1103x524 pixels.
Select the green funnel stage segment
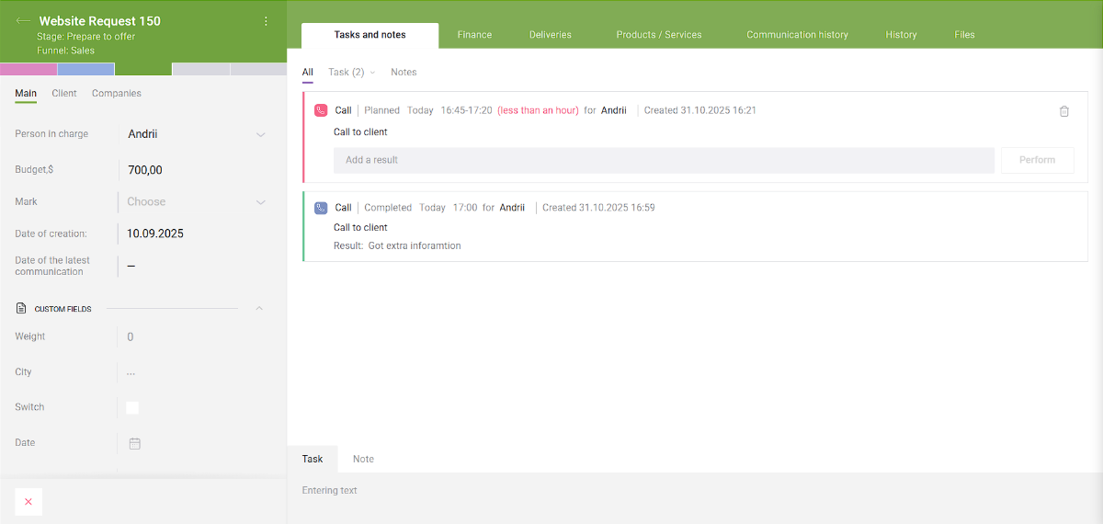pyautogui.click(x=143, y=69)
